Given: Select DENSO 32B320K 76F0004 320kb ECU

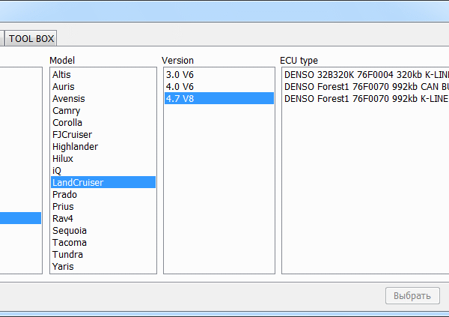Looking at the screenshot, I should pyautogui.click(x=366, y=75).
